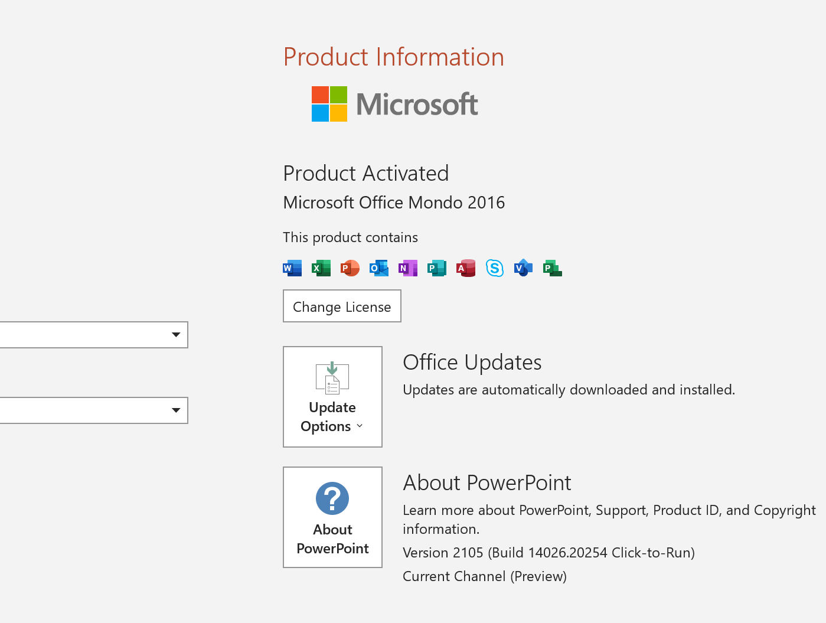The width and height of the screenshot is (826, 623).
Task: Click Microsoft Office Mondo 2016 text
Action: (394, 203)
